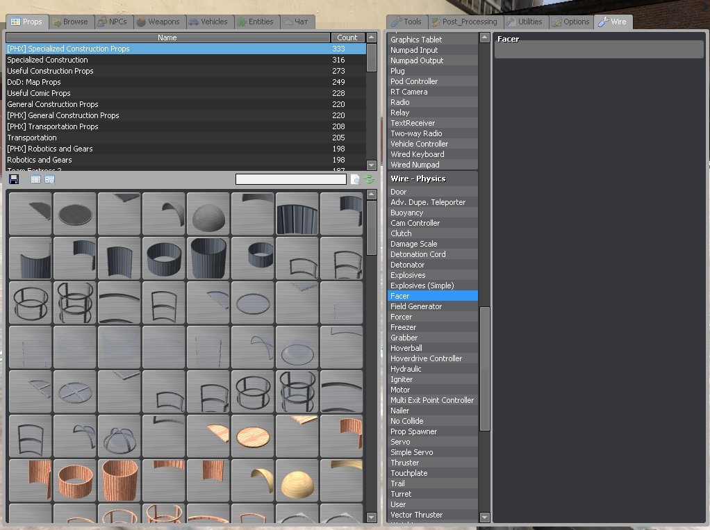Click the green refresh arrows icon
This screenshot has height=530, width=710.
tap(369, 179)
